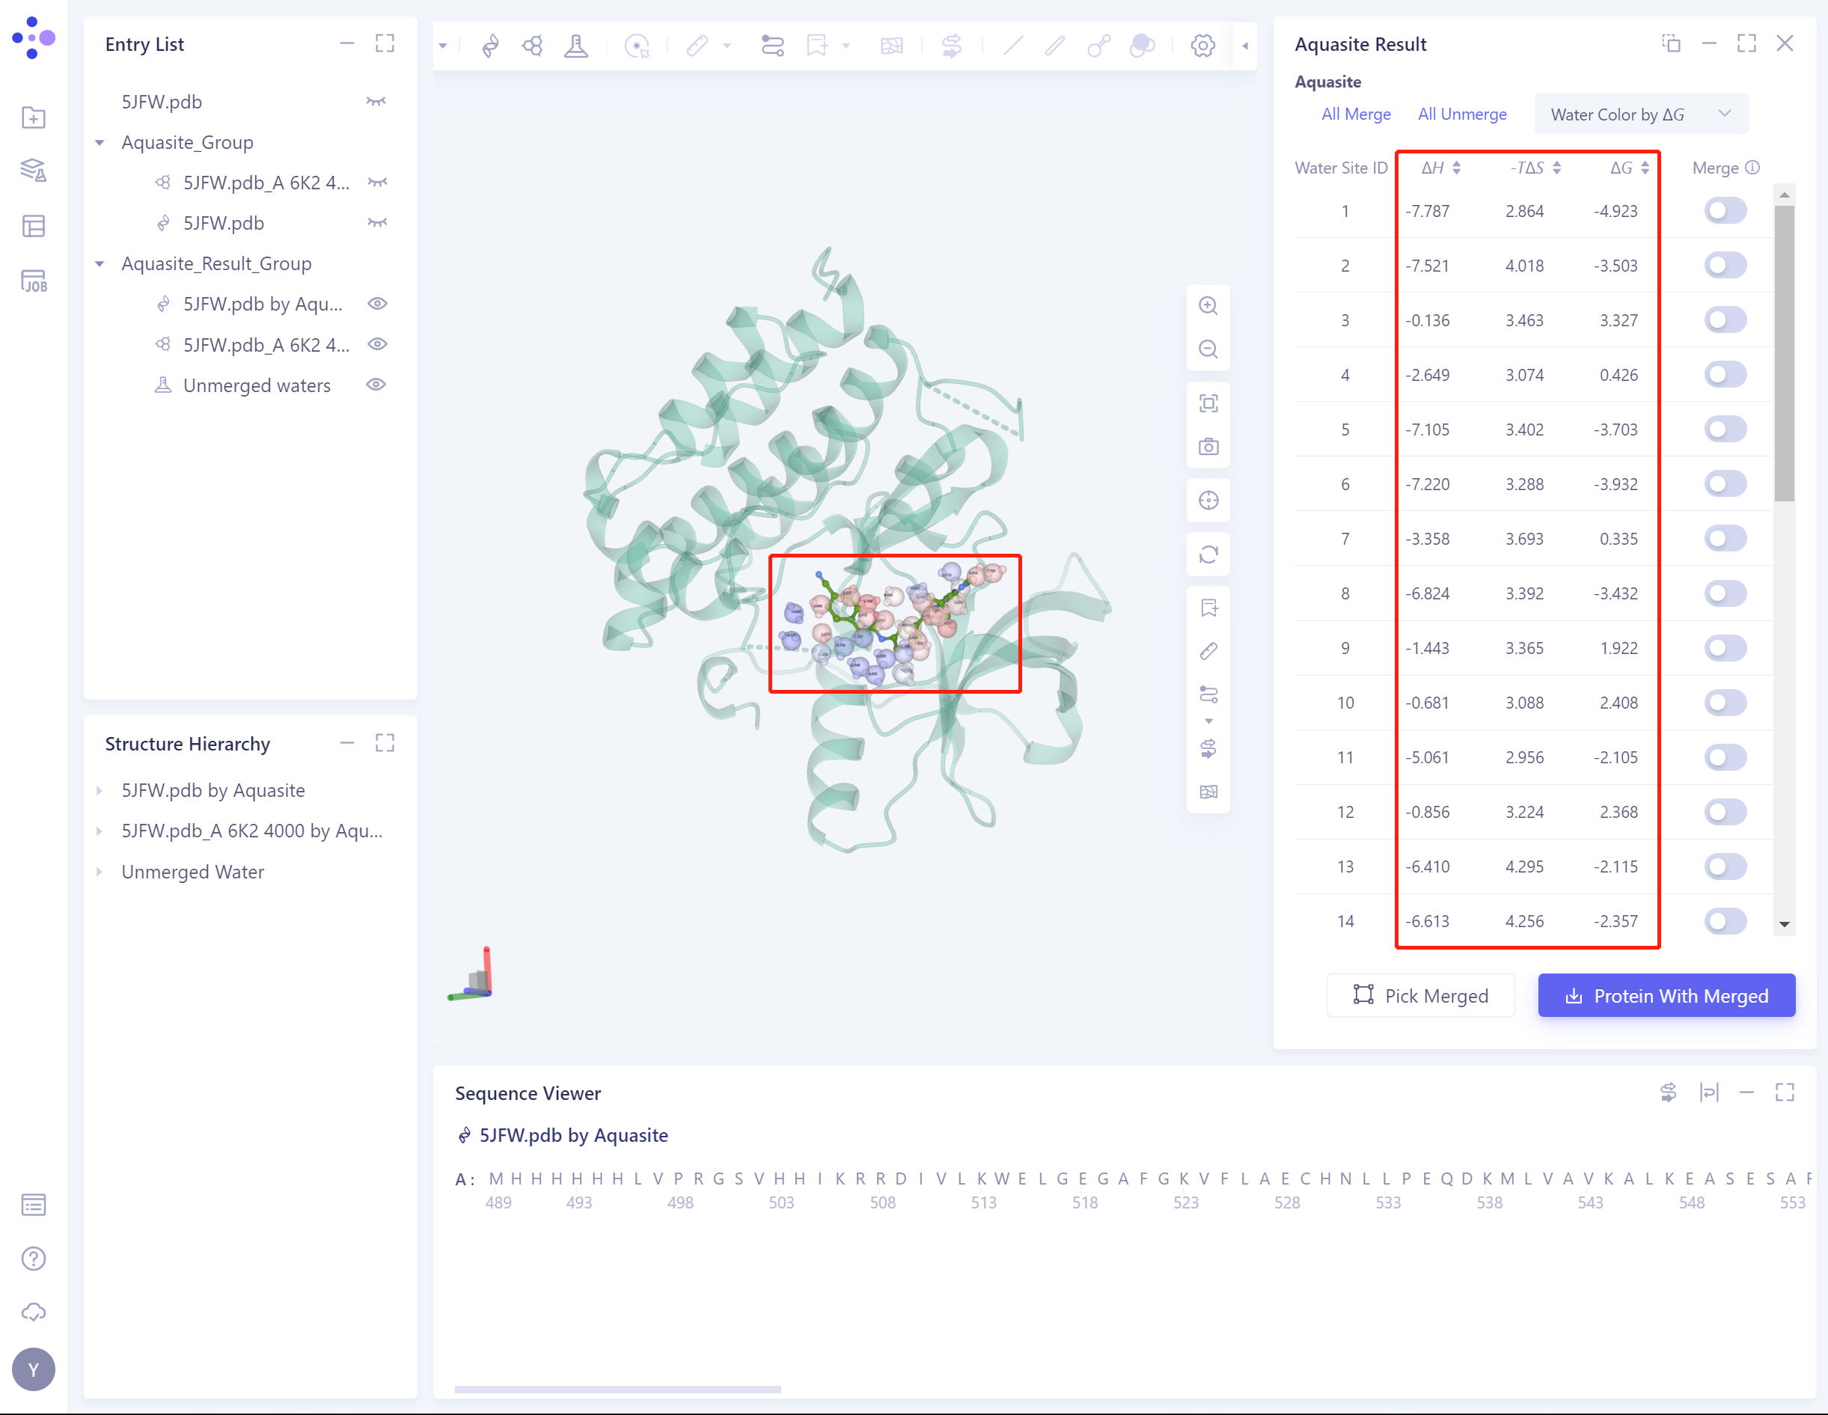Hide the Unmerged waters entry

coord(376,385)
